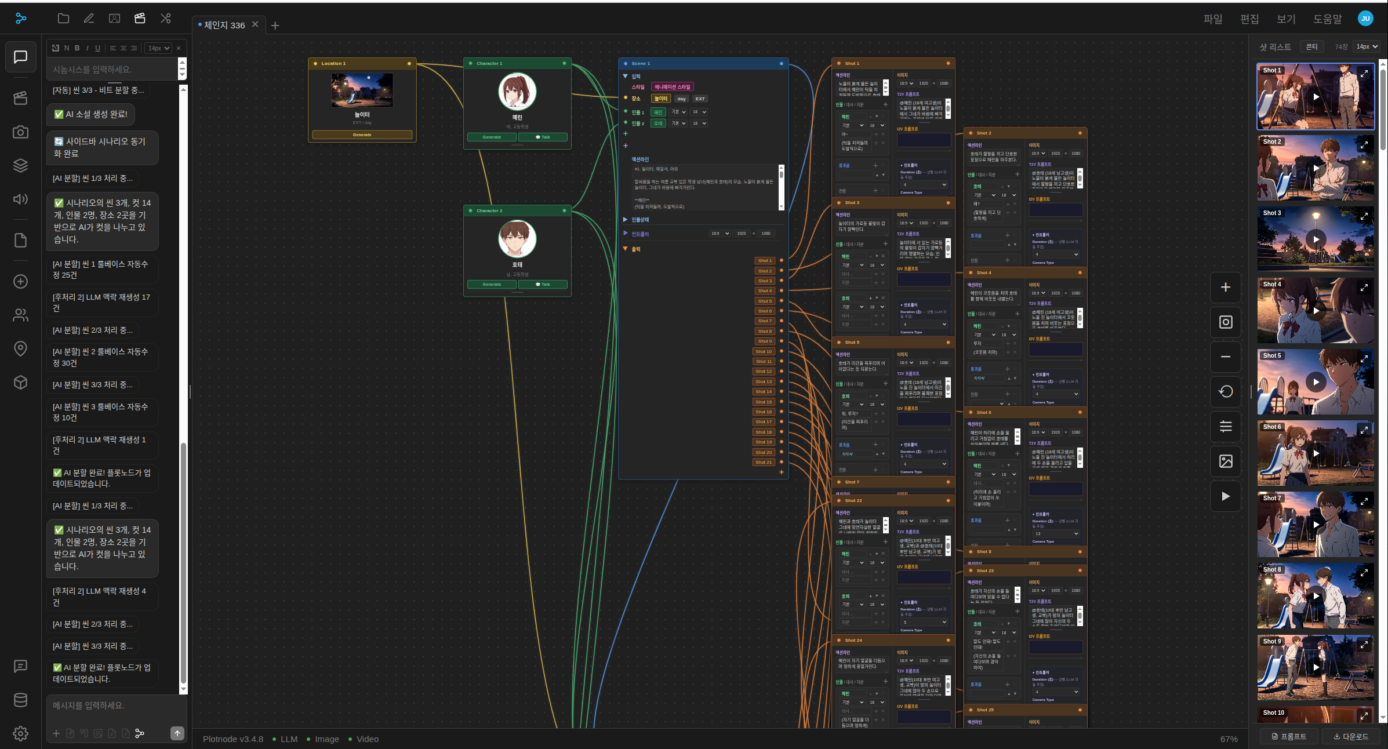The height and width of the screenshot is (749, 1388).
Task: Click the 다운로드 button
Action: point(1351,736)
